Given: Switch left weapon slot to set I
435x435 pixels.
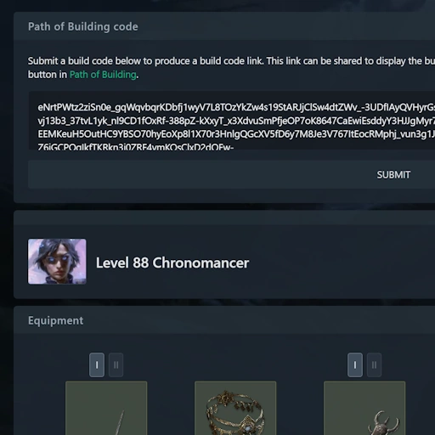Looking at the screenshot, I should (x=97, y=364).
